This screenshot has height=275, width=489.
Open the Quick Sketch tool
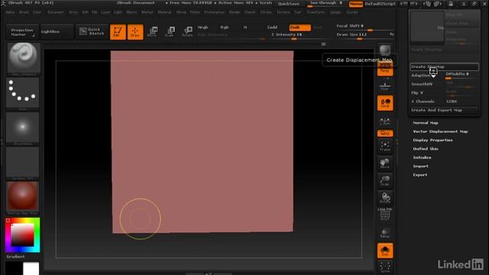92,31
